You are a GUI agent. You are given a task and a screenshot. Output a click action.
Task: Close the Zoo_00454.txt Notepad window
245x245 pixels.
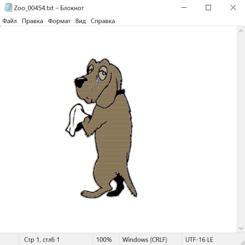pyautogui.click(x=233, y=8)
